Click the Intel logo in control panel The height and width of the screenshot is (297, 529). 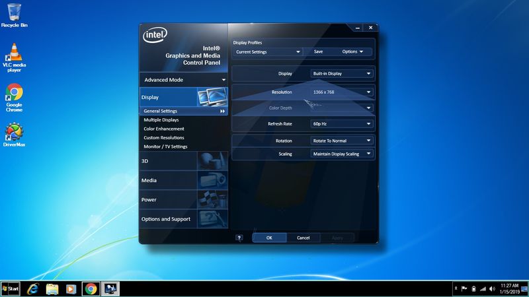[155, 35]
